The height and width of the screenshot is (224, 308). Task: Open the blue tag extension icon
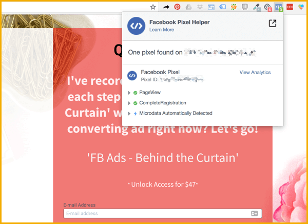pos(222,7)
